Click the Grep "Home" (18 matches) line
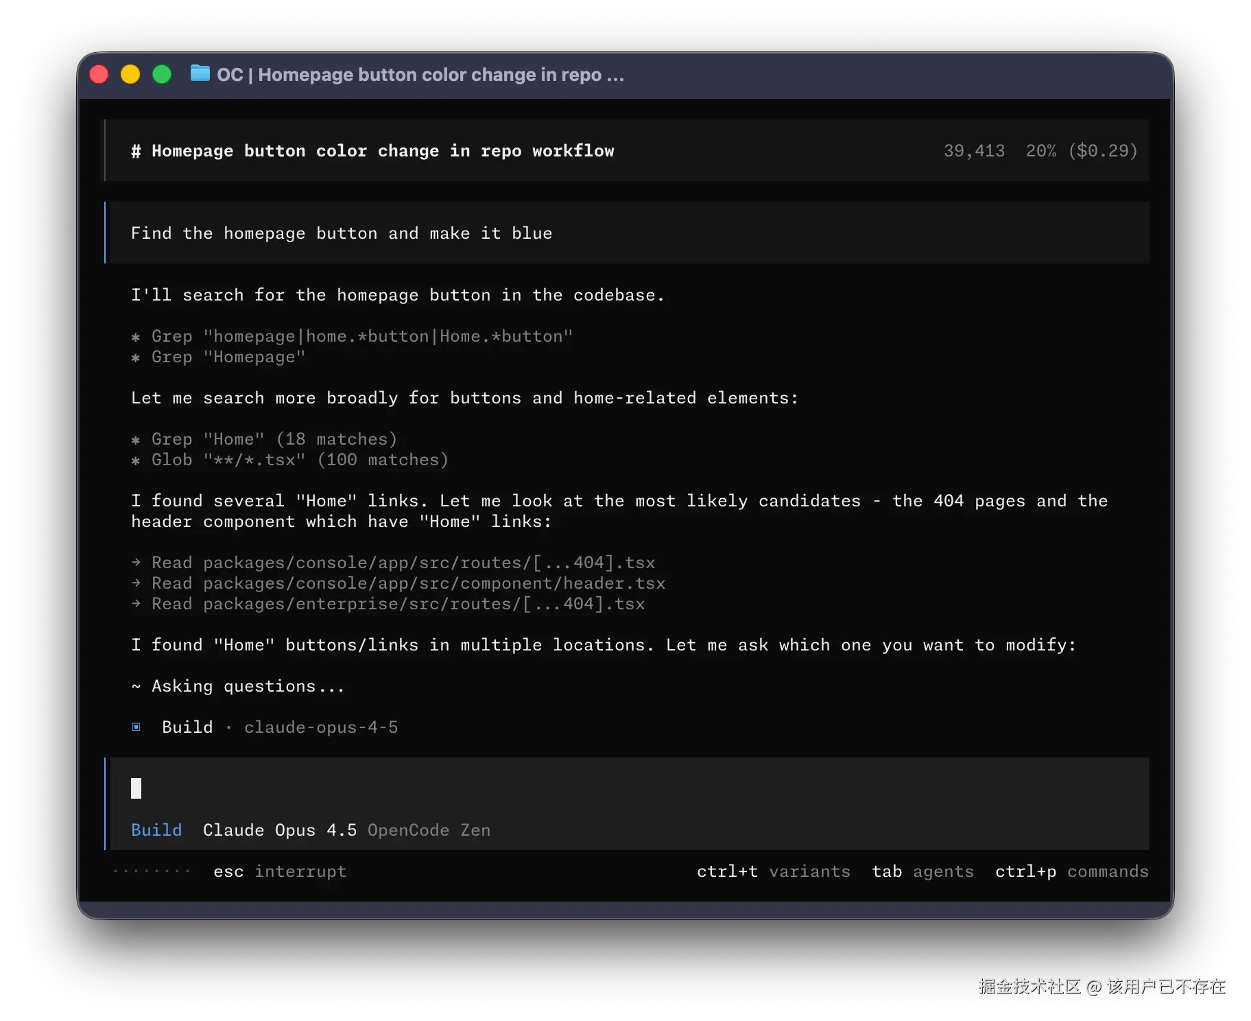The image size is (1251, 1021). [x=264, y=439]
